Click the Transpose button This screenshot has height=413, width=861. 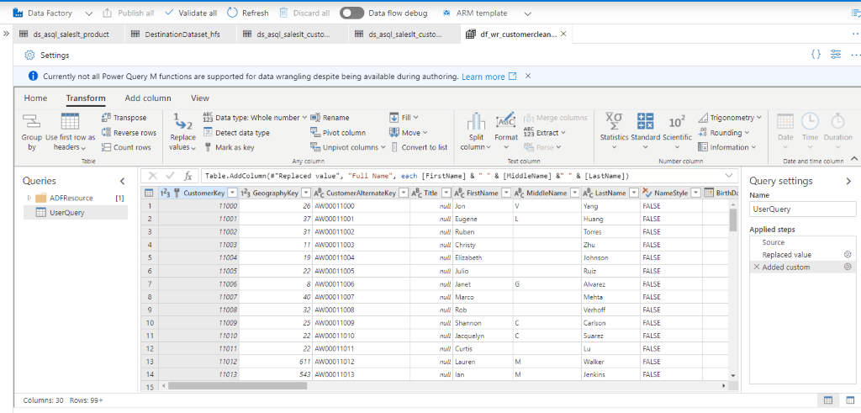[124, 118]
